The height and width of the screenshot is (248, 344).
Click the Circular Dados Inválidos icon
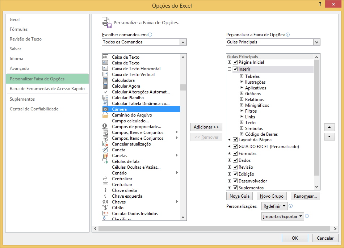[105, 214]
